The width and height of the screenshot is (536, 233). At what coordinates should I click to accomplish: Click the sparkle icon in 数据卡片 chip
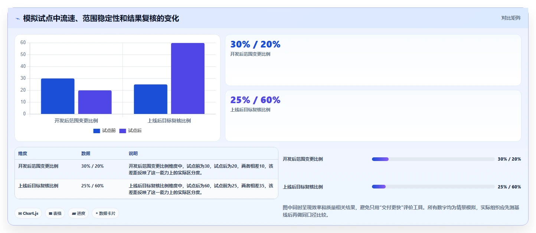pos(97,213)
